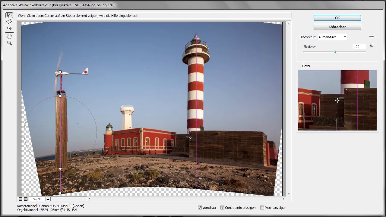Click the vertical scrollbar down arrow
This screenshot has height=217, width=386.
point(289,194)
